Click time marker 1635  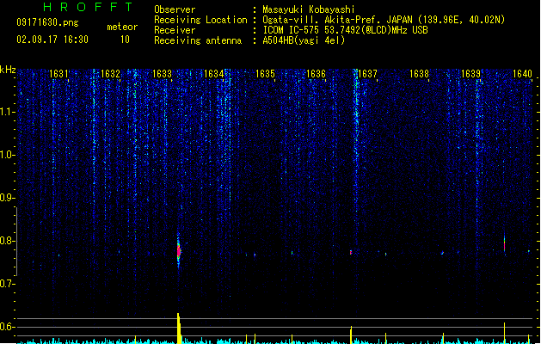[265, 74]
